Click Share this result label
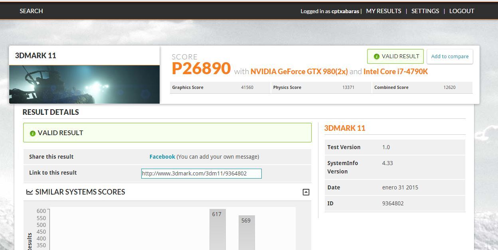Screen dimensions: 498x250 pos(51,157)
